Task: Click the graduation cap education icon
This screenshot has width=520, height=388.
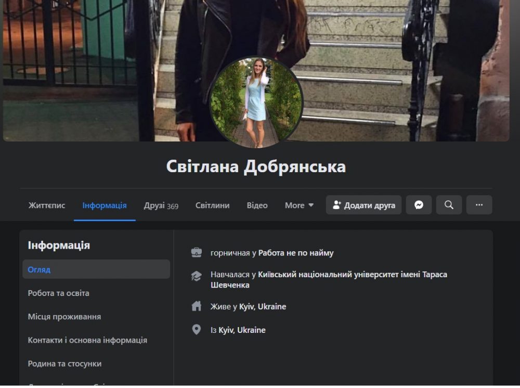Action: [197, 276]
